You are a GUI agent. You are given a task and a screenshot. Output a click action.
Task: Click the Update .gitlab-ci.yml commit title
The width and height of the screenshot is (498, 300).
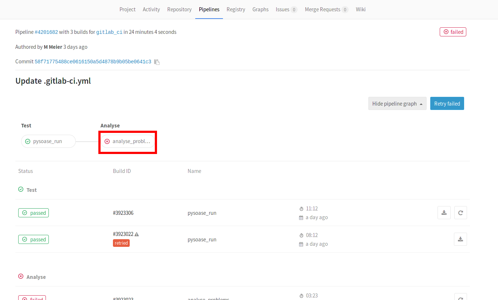[53, 81]
